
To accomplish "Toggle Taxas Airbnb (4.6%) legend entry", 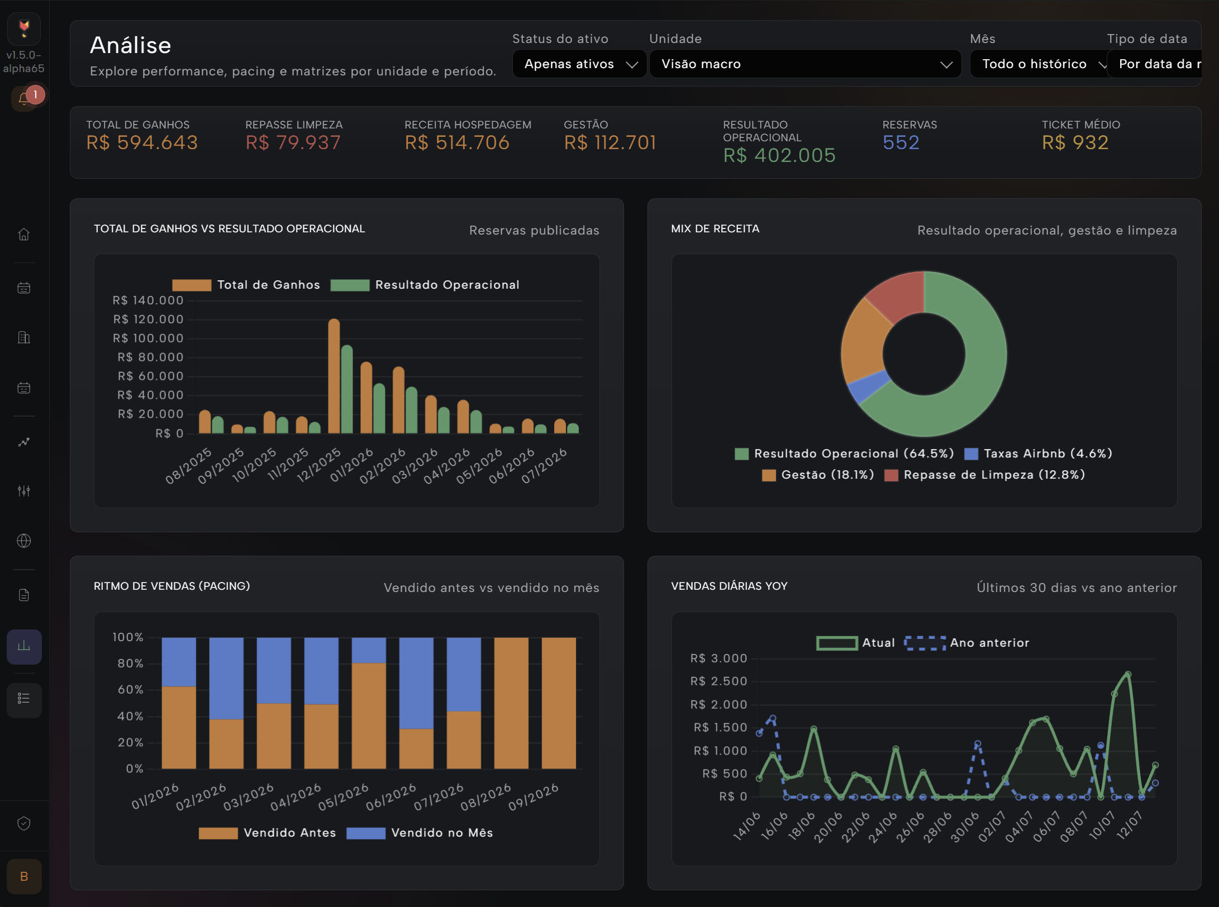I will coord(1039,453).
